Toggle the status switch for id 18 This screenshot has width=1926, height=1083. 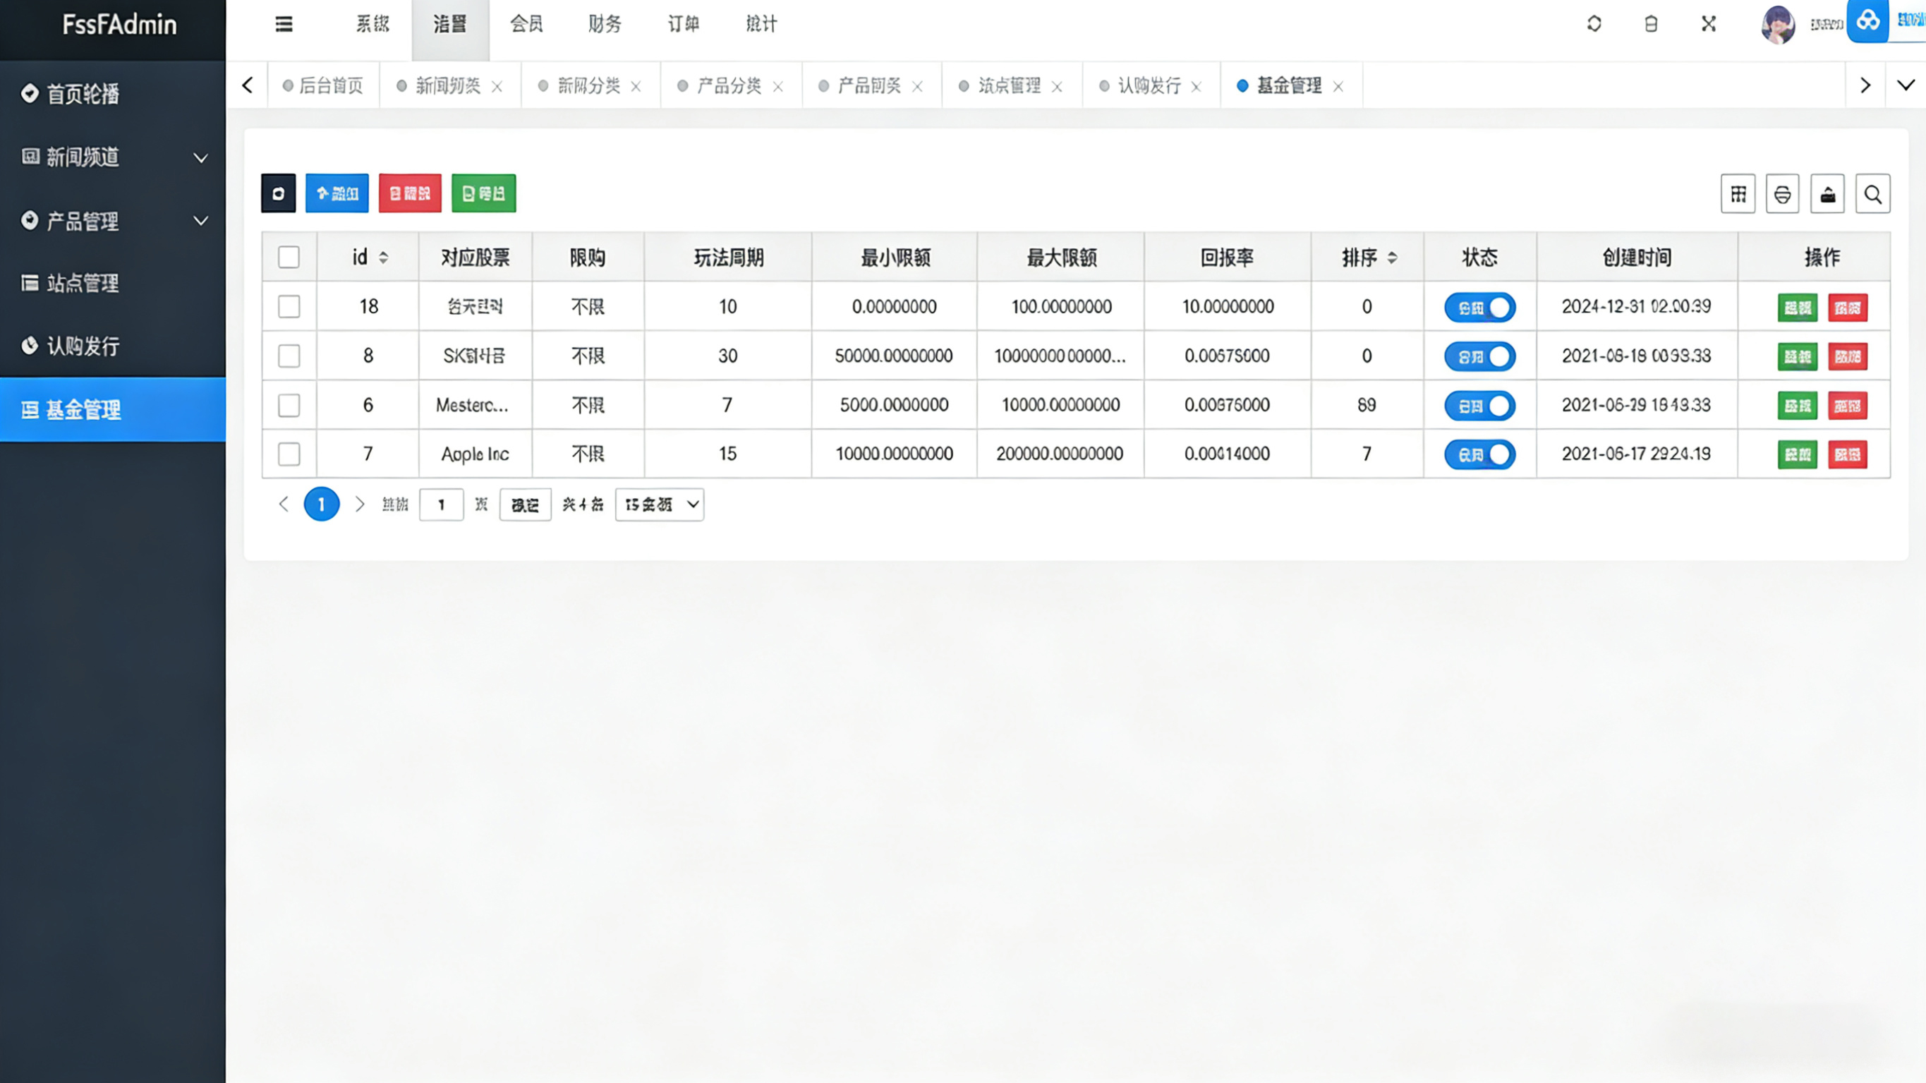pos(1479,308)
